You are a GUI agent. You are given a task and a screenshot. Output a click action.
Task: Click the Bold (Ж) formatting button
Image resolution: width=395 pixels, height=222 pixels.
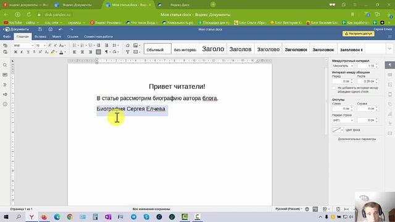pyautogui.click(x=15, y=52)
